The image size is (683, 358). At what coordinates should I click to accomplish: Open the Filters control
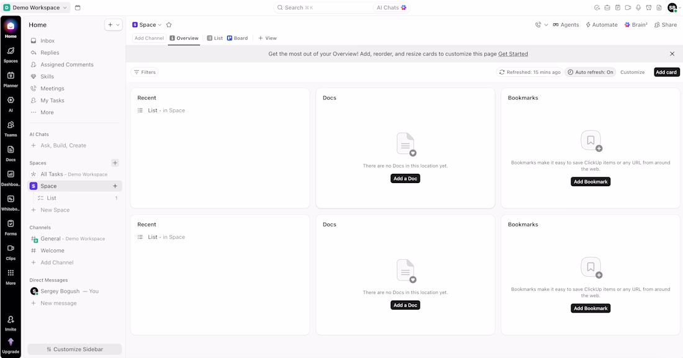tap(145, 73)
